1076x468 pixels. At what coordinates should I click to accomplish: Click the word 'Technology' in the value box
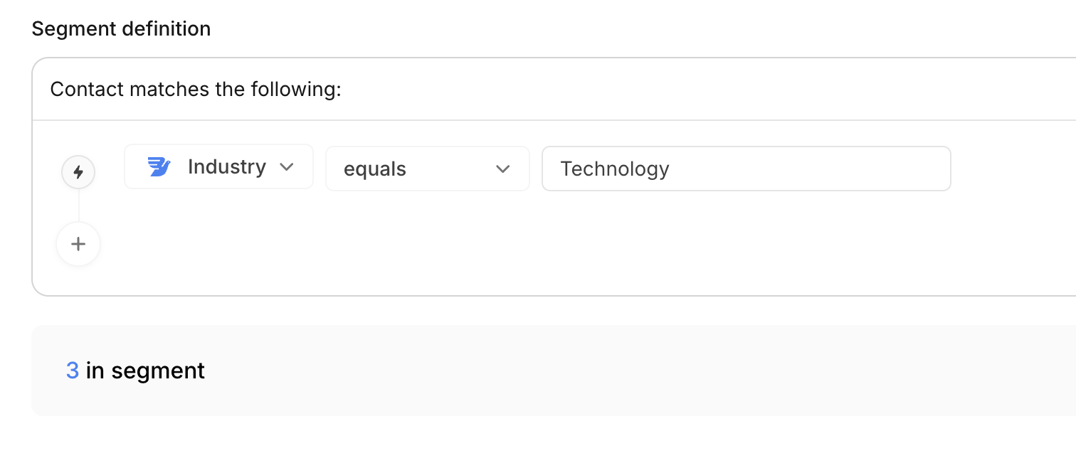[x=615, y=169]
